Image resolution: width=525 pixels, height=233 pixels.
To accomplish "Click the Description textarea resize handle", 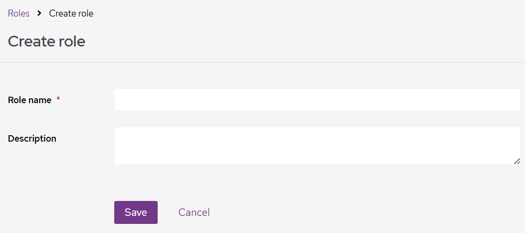I will pos(516,161).
